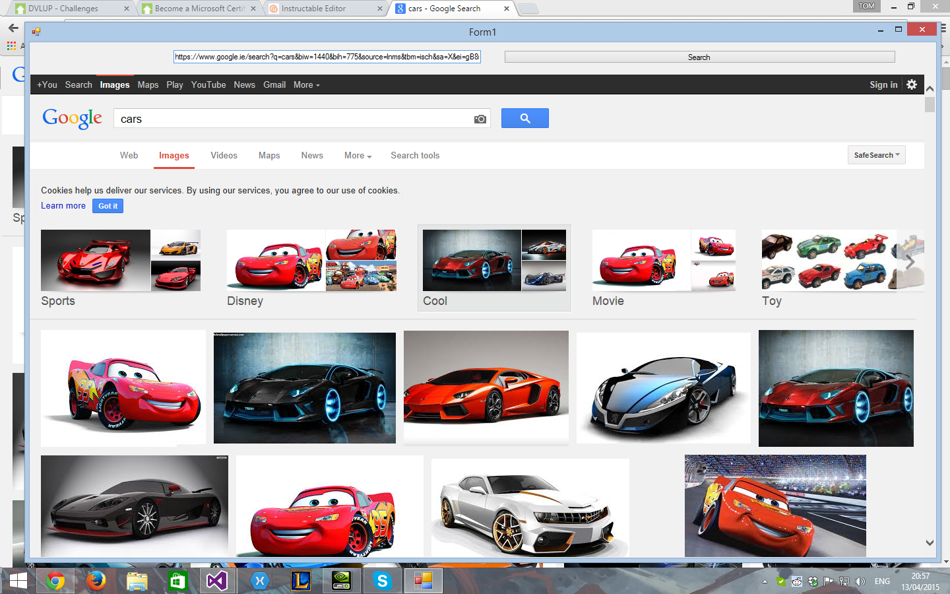Click the Chrome apps grid icon
950x594 pixels.
[11, 46]
